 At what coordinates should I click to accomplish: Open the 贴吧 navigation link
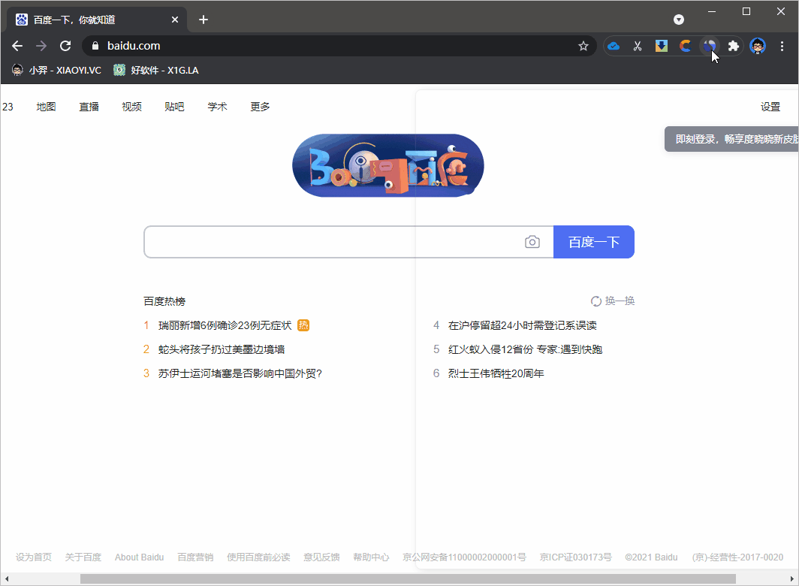(x=174, y=107)
